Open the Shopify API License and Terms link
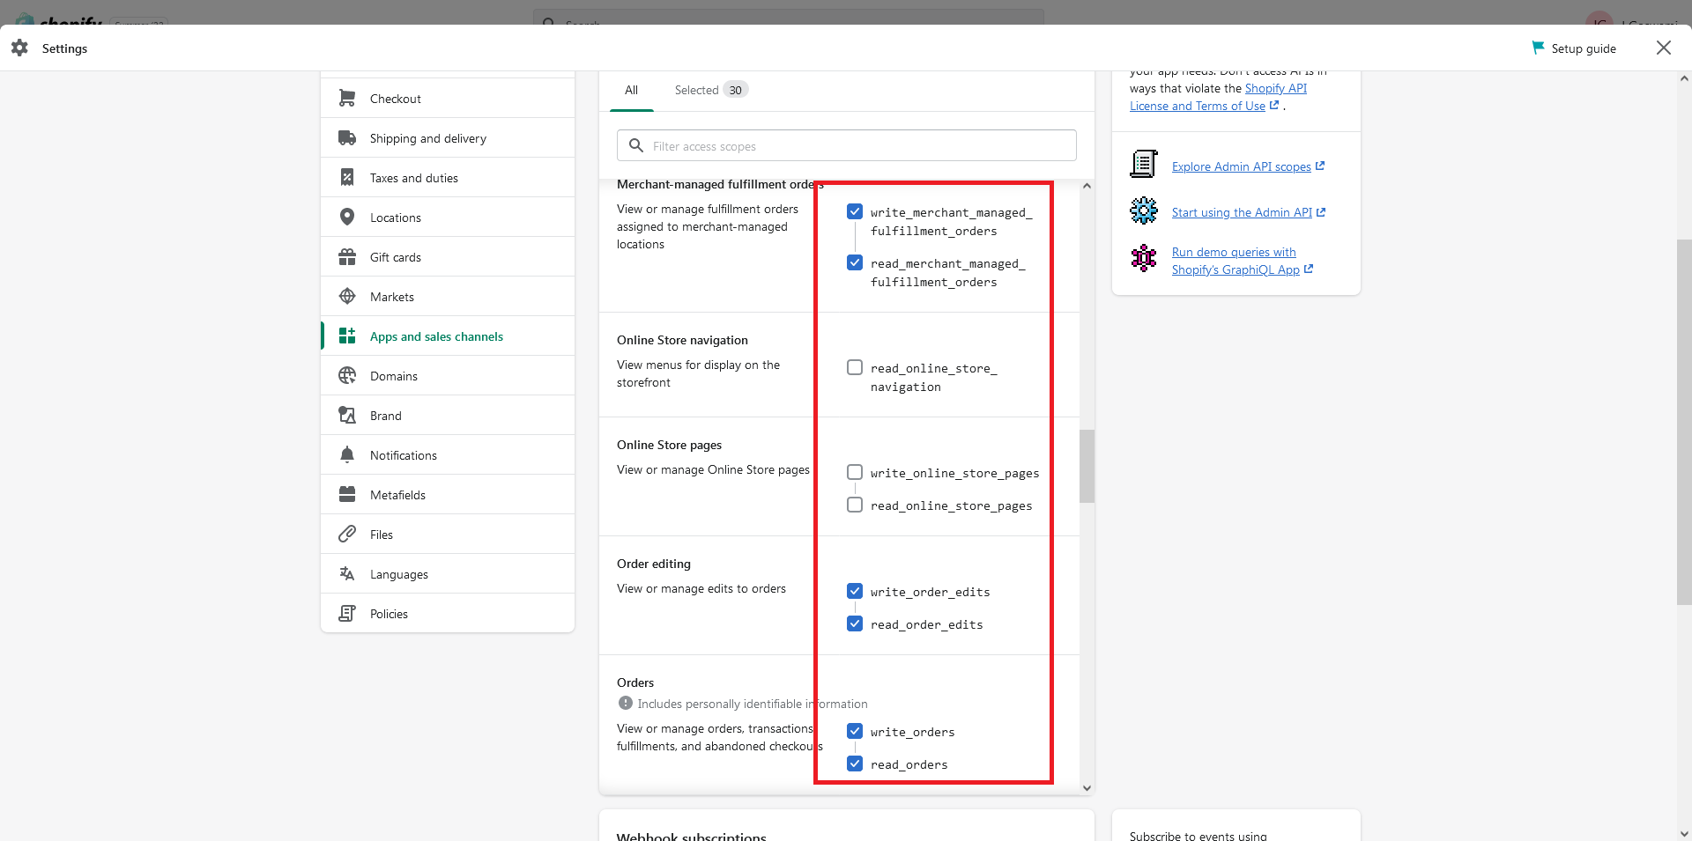 (x=1219, y=97)
